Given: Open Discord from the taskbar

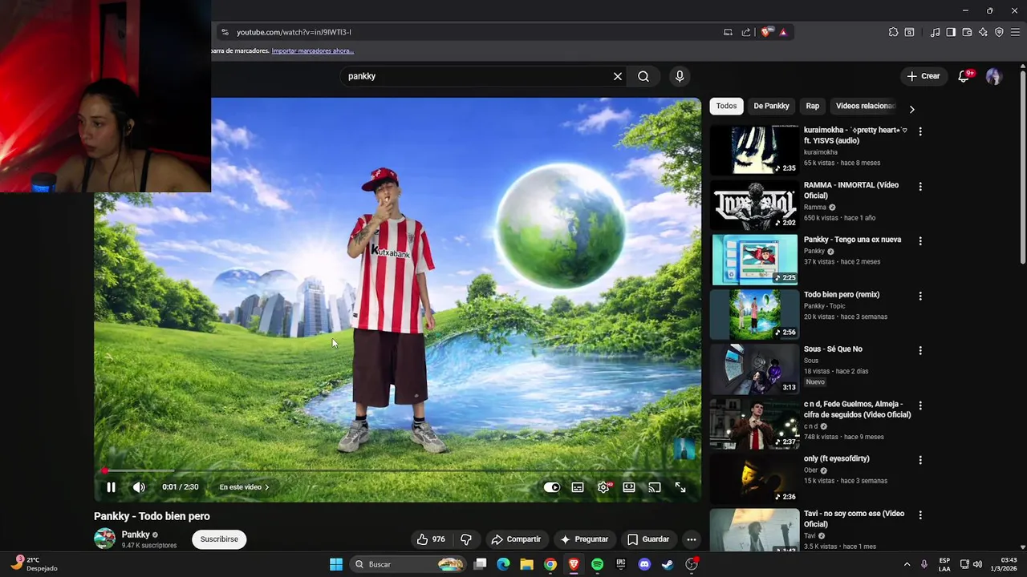Looking at the screenshot, I should point(643,564).
